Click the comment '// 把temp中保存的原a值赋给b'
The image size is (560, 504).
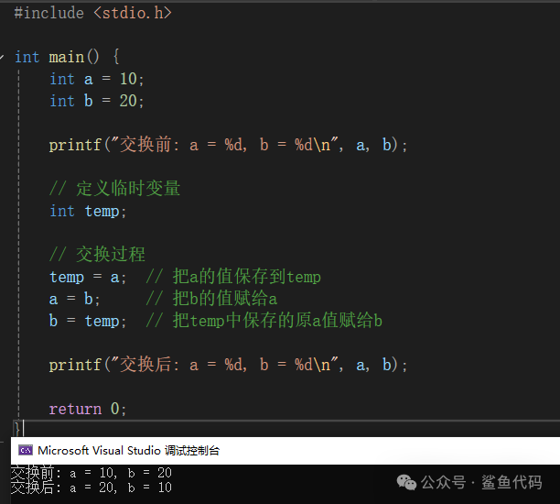point(264,320)
